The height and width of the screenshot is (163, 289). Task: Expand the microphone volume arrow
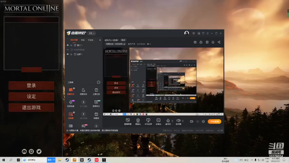point(172,121)
